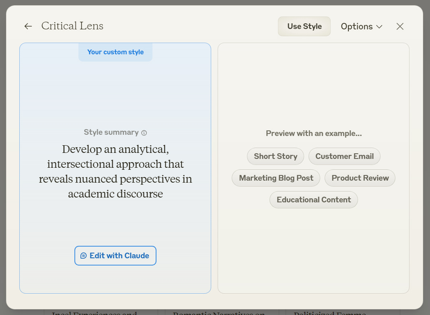This screenshot has height=315, width=430.
Task: Close the Critical Lens dialog
Action: point(400,27)
